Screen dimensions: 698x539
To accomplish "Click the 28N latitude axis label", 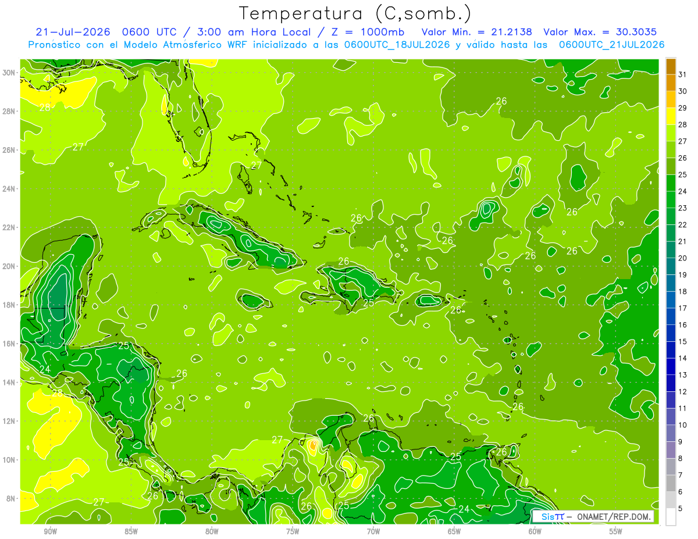I will point(9,111).
